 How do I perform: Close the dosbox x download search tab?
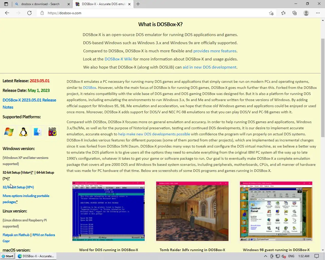[x=69, y=4]
